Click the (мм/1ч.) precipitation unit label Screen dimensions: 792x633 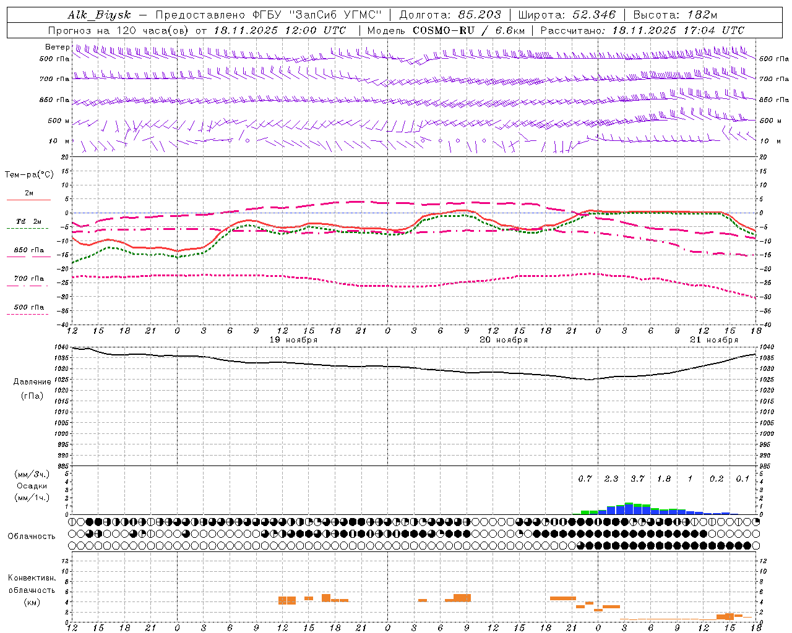coord(32,498)
